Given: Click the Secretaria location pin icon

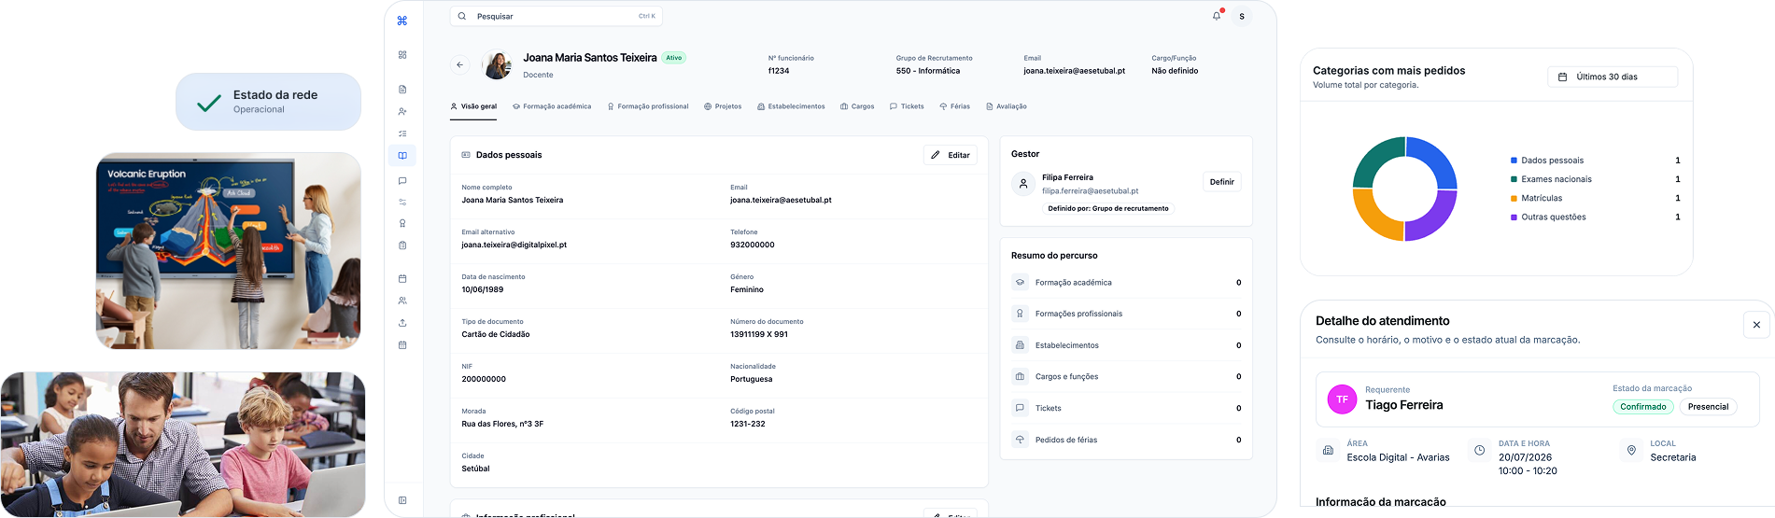Looking at the screenshot, I should [x=1631, y=450].
